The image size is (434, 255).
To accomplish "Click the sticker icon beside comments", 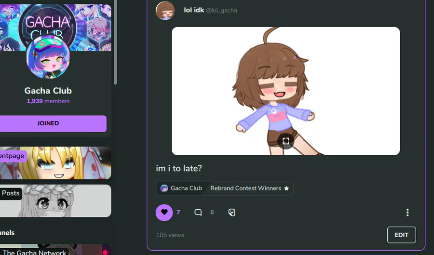I will 231,213.
